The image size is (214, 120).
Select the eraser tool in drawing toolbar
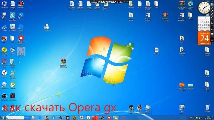pyautogui.click(x=212, y=30)
